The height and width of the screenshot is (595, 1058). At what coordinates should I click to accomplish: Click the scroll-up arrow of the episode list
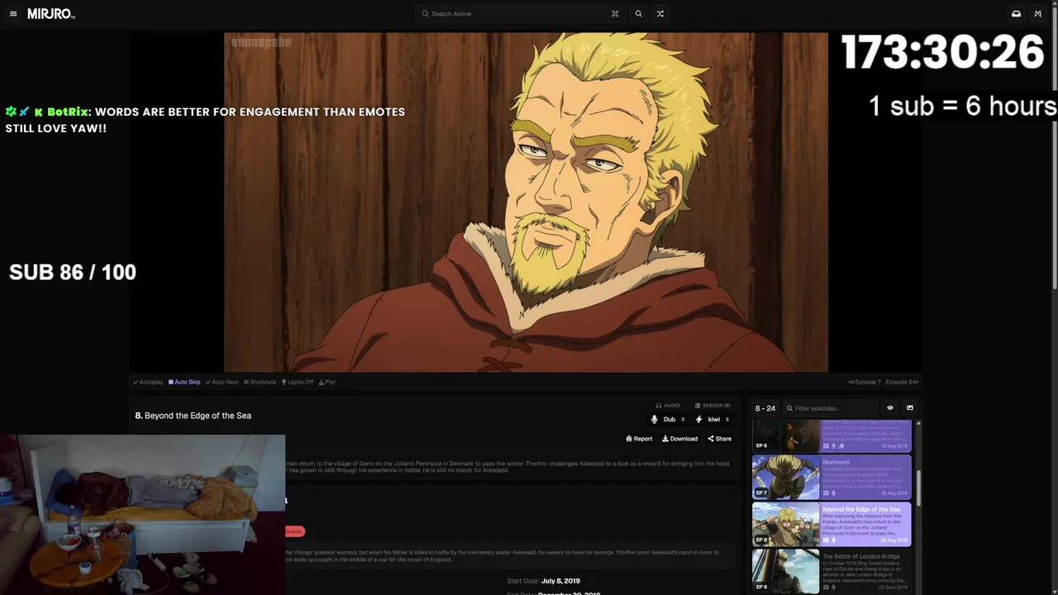click(918, 424)
